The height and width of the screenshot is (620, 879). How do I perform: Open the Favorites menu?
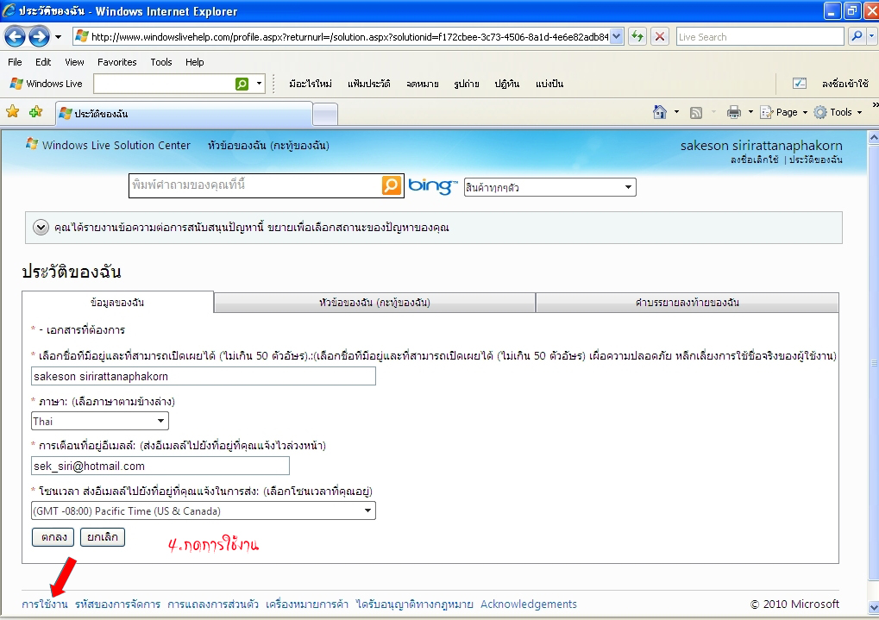(117, 62)
